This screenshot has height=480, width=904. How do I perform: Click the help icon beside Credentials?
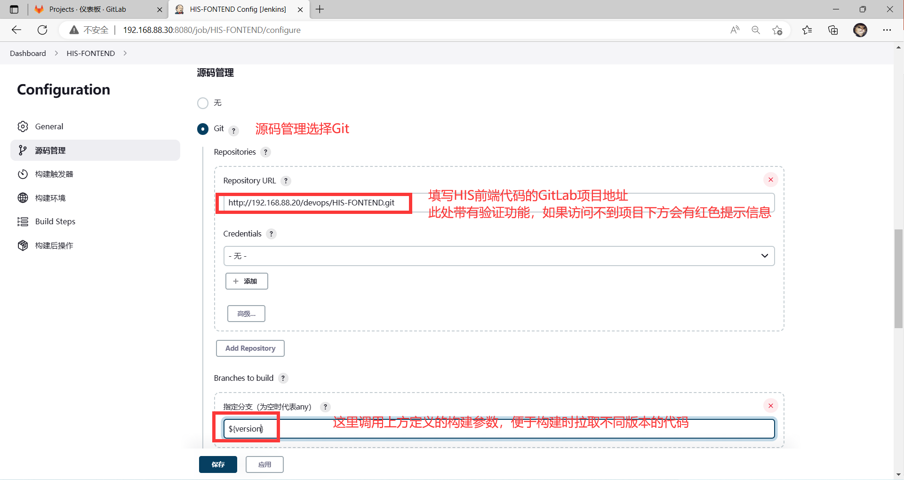pos(271,234)
